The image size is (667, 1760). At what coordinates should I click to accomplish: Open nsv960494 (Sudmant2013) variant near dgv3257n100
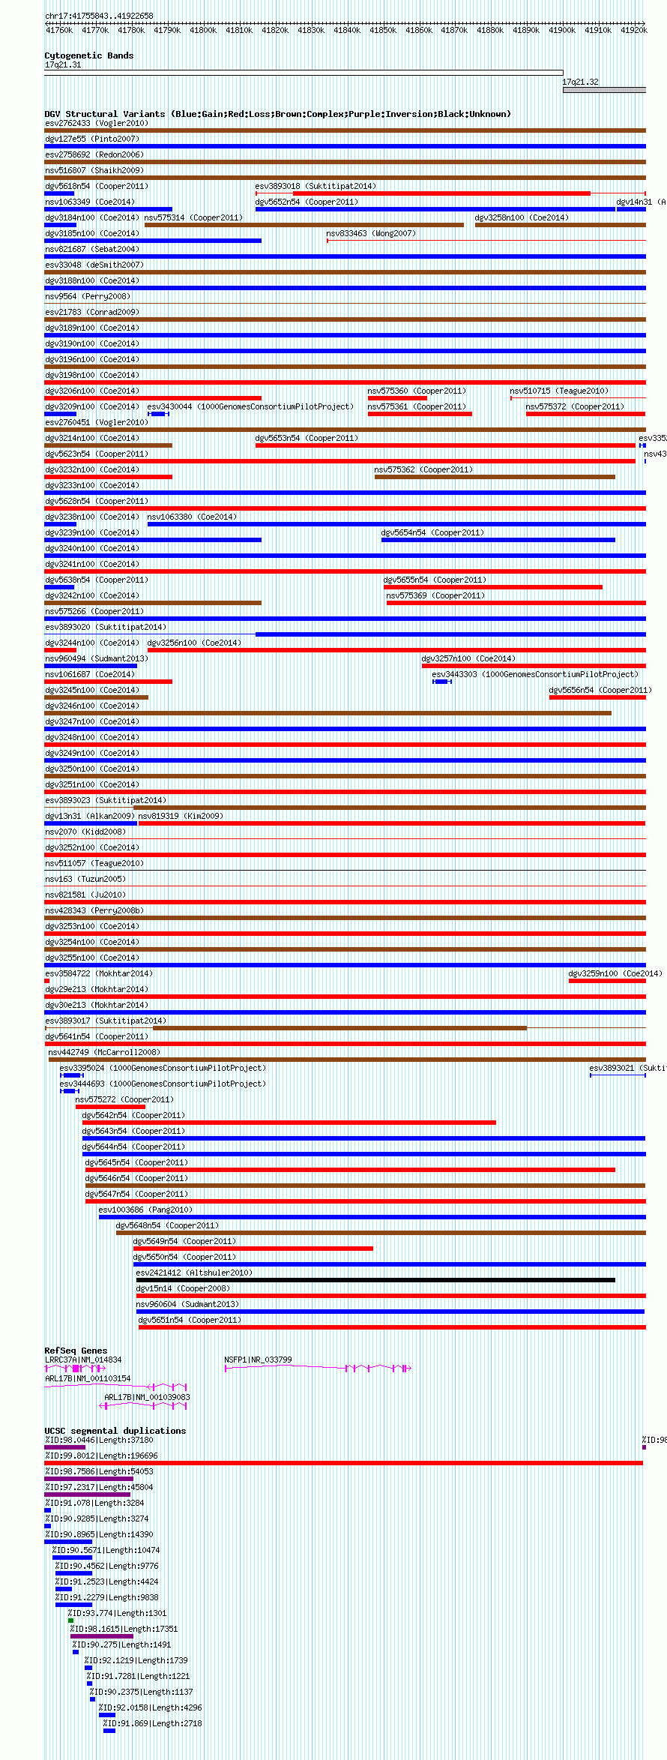coord(97,658)
